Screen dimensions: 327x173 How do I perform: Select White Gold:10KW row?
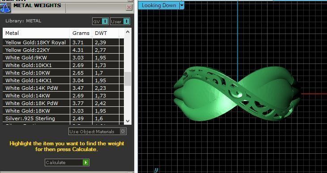(63, 73)
